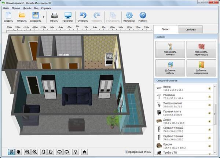Expand the Сохранить dropdown arrow
The image size is (220, 158).
click(x=44, y=17)
